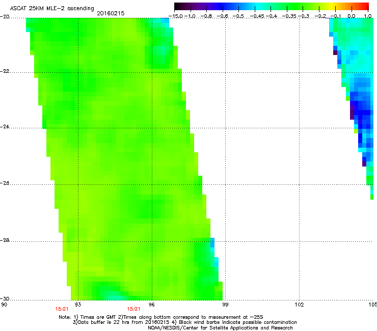
Task: Click the 96 longitude axis label
Action: click(152, 305)
